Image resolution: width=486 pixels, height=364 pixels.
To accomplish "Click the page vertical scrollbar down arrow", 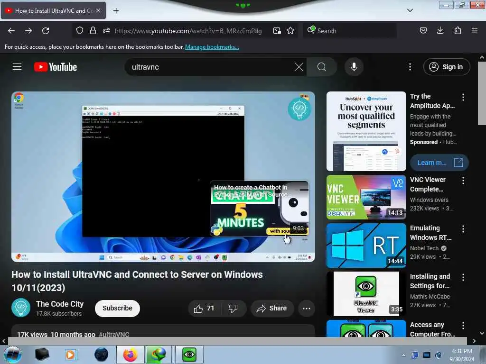I will (482, 333).
